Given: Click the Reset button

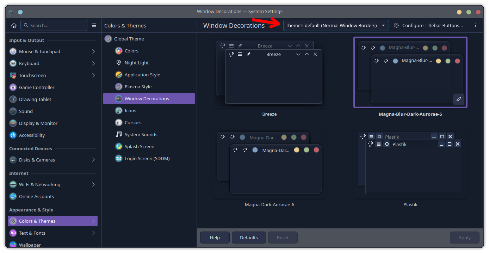Looking at the screenshot, I should pyautogui.click(x=283, y=238).
